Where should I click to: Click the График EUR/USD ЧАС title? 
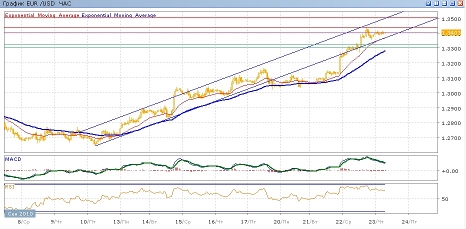pos(37,4)
